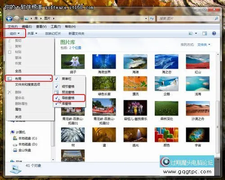Click 放映幻灯片 slideshow button

(x=53, y=34)
